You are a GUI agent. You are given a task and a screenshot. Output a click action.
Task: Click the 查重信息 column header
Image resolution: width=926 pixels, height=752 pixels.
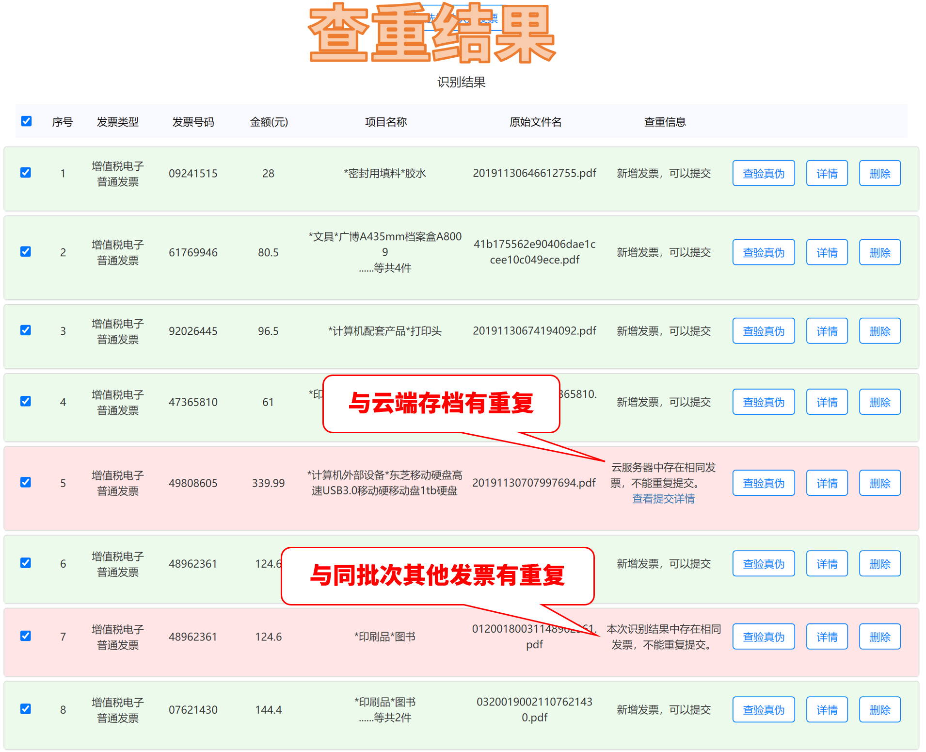coord(665,122)
